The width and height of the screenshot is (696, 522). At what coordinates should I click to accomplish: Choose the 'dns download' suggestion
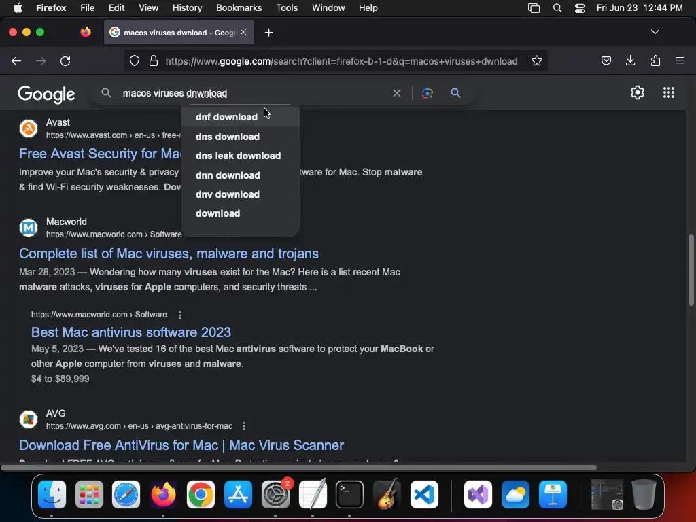click(x=240, y=137)
